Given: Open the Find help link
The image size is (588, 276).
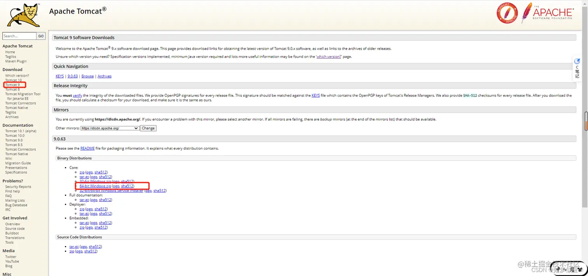Looking at the screenshot, I should click(x=13, y=191).
